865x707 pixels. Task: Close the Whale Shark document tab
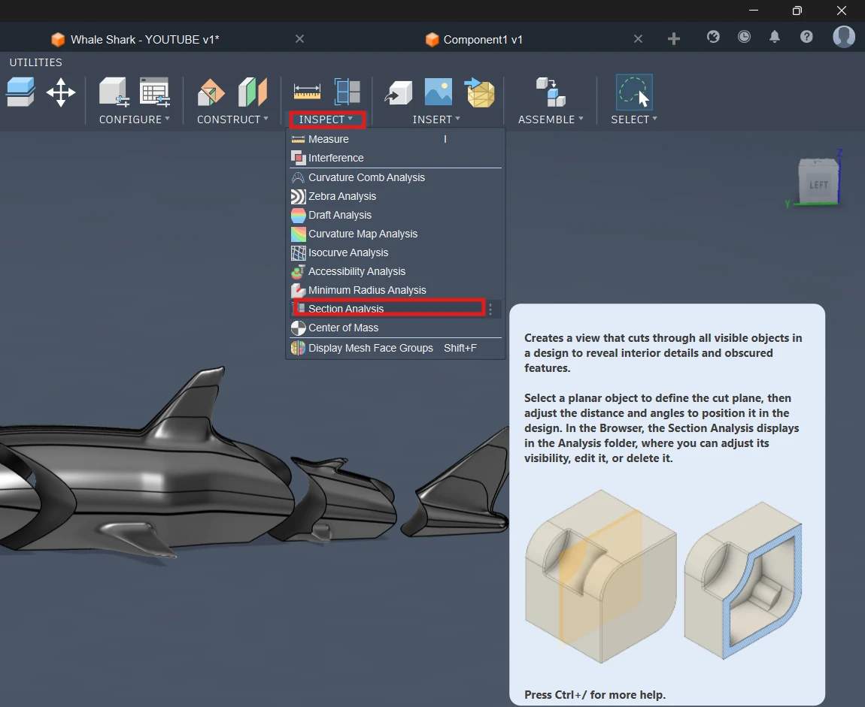click(299, 38)
